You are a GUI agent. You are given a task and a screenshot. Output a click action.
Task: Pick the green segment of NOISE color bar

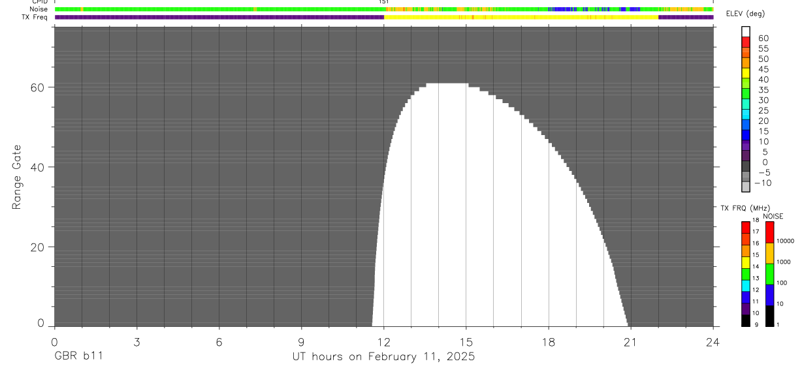(x=769, y=273)
